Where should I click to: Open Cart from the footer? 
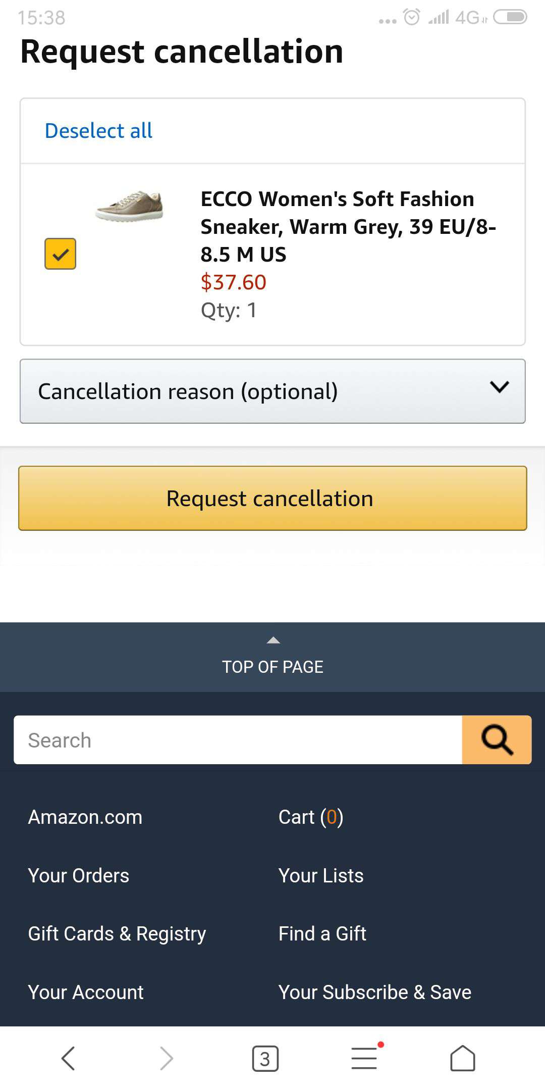click(x=311, y=817)
